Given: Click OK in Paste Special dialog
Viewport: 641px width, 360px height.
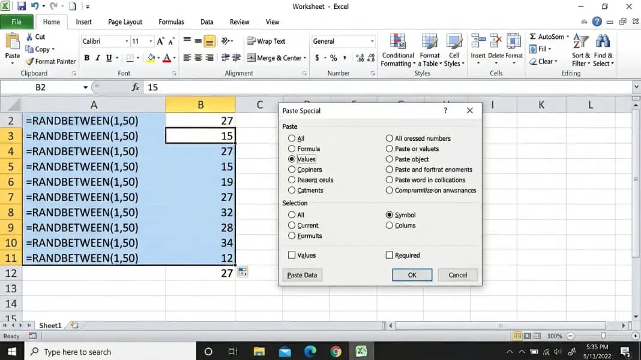Looking at the screenshot, I should (412, 275).
